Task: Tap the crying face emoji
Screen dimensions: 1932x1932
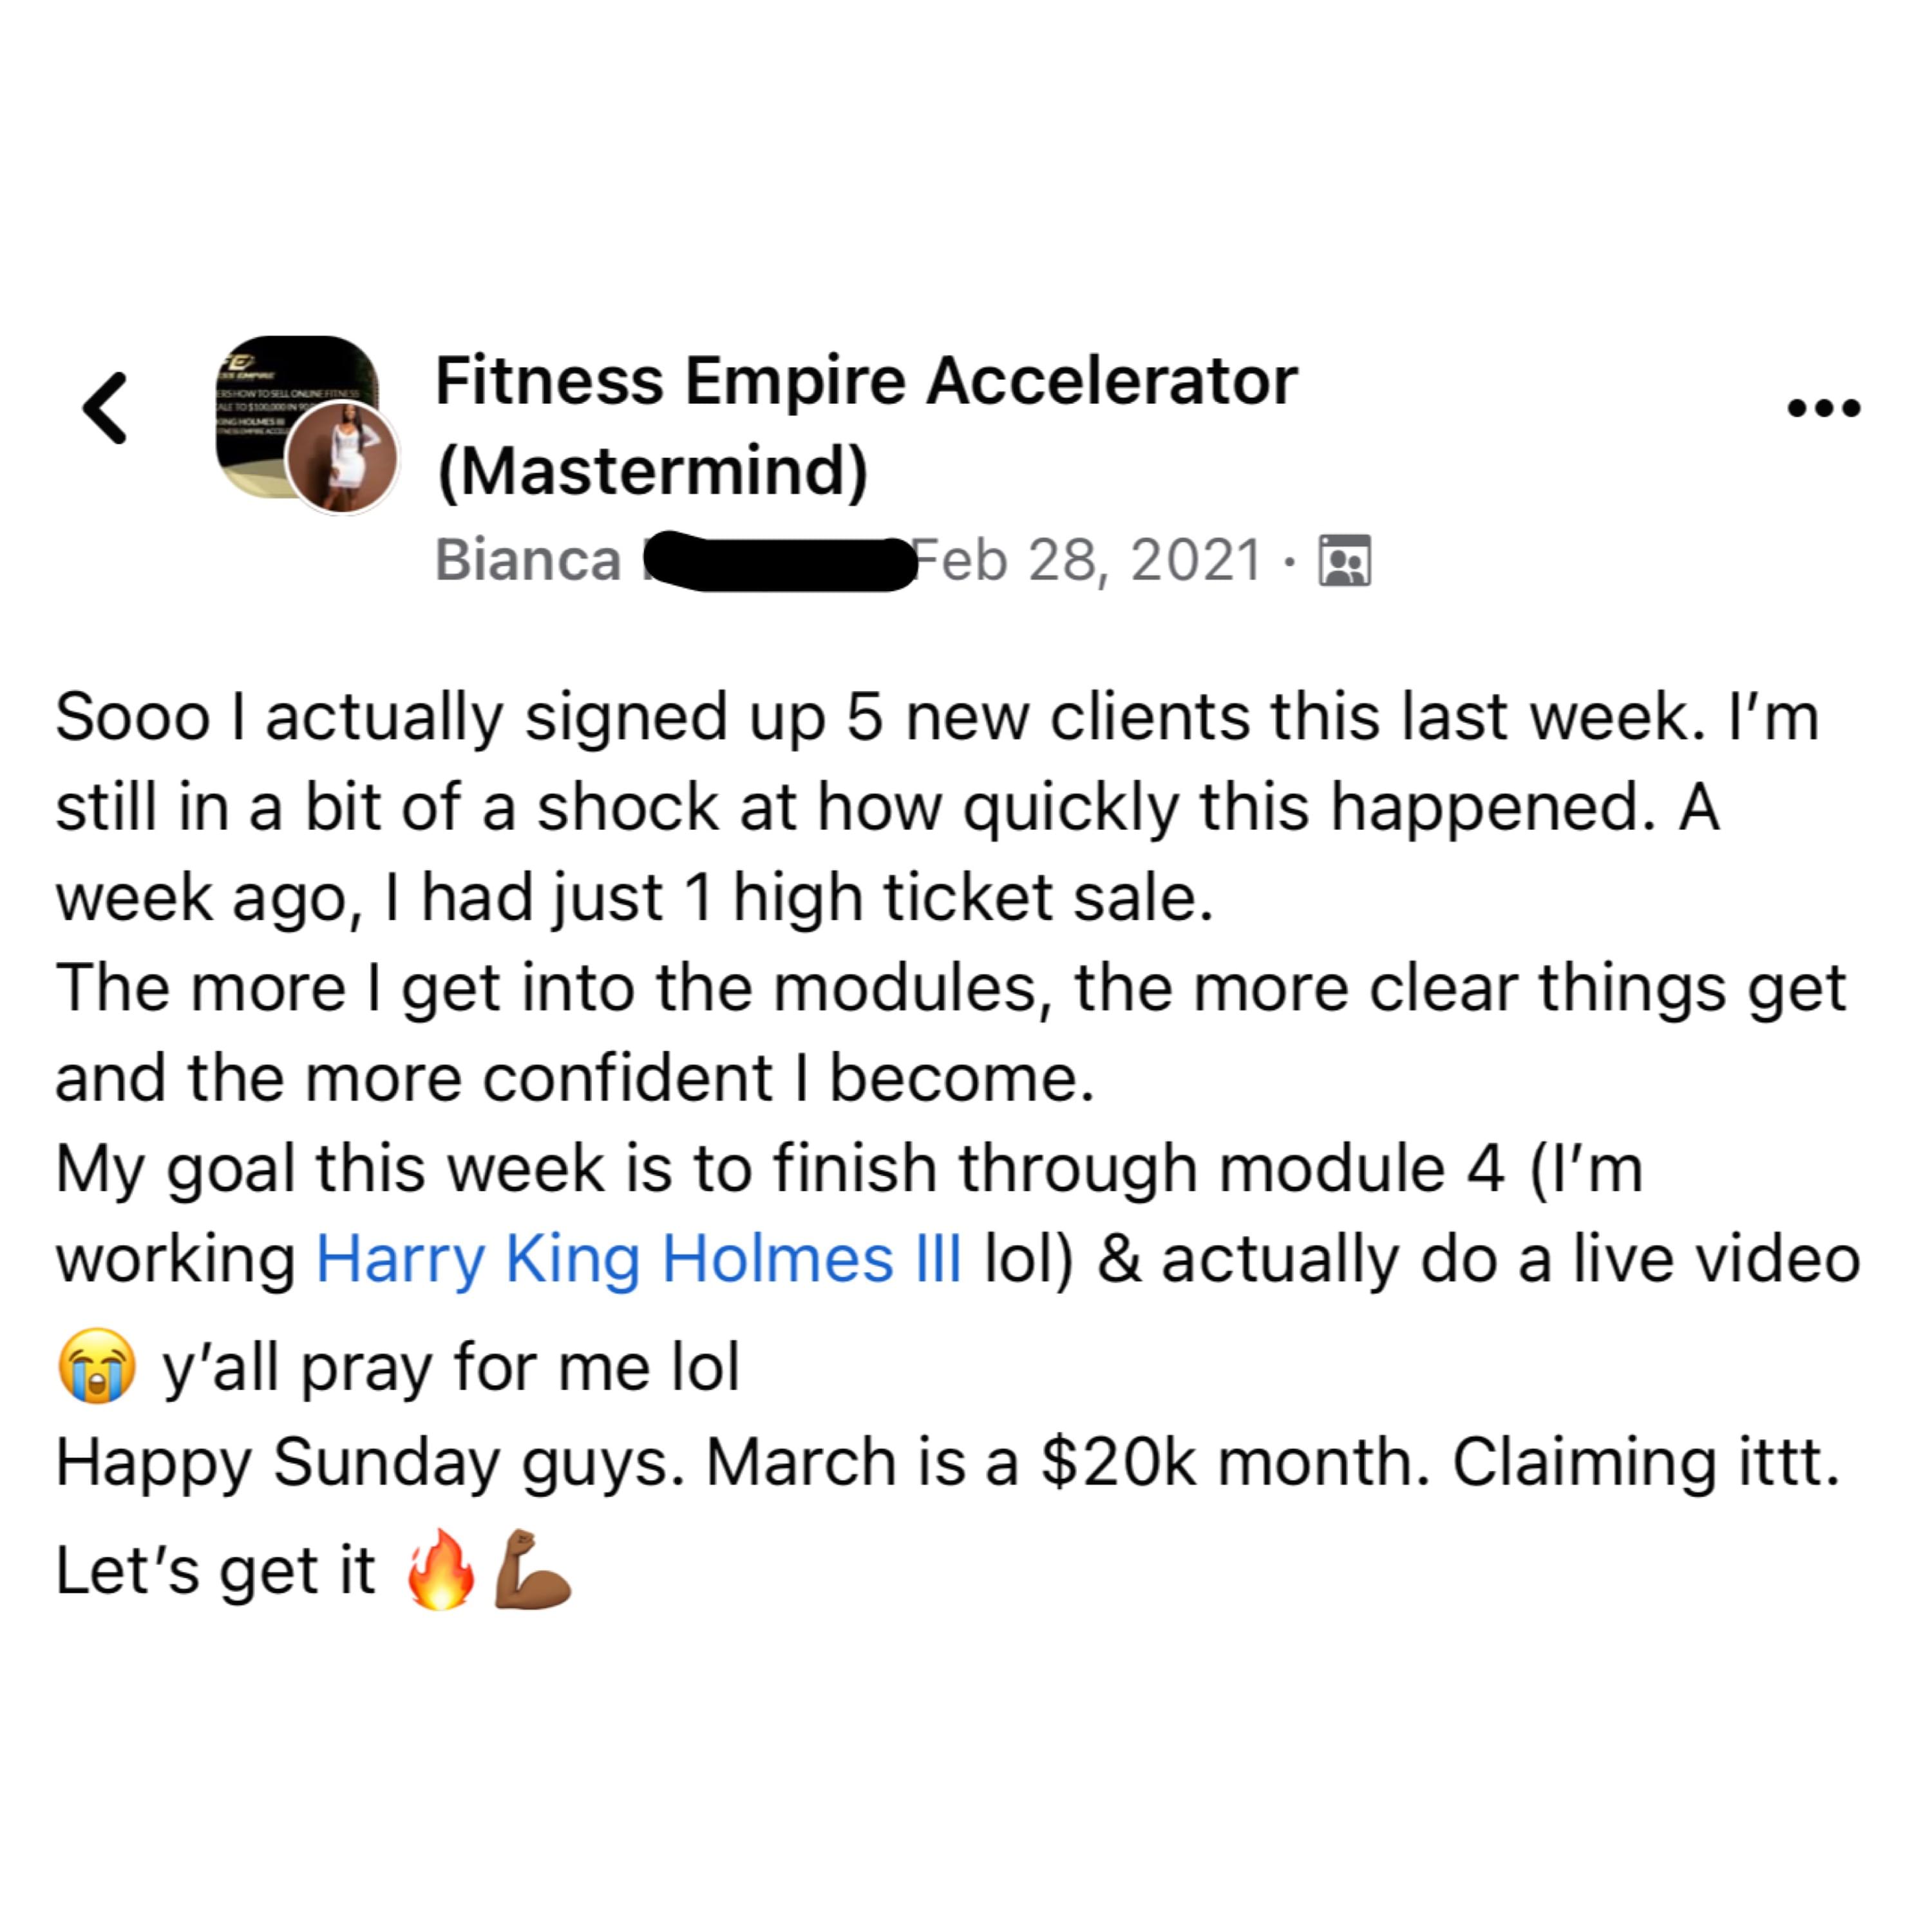Action: (97, 1366)
